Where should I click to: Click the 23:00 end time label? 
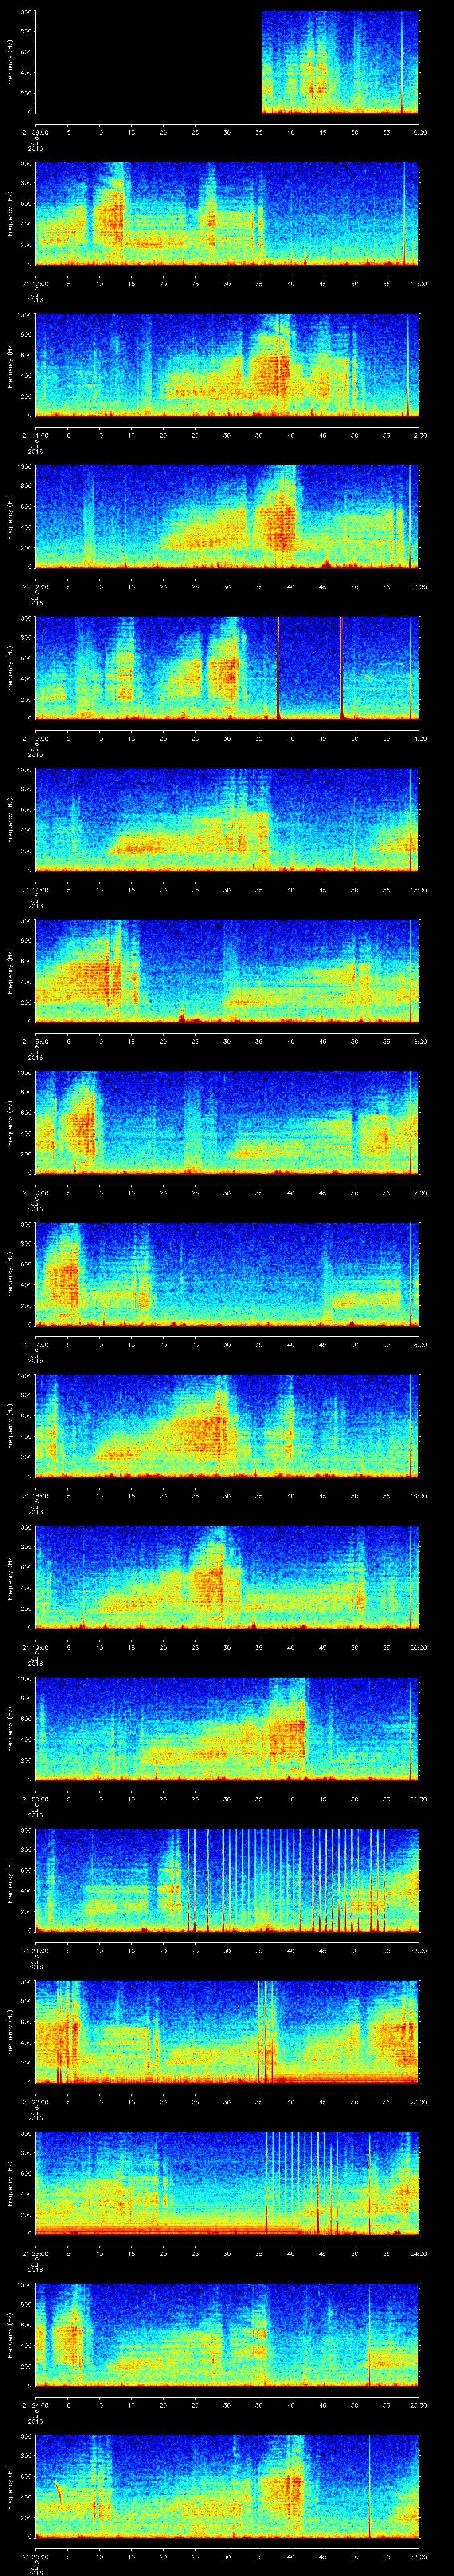click(x=418, y=2102)
